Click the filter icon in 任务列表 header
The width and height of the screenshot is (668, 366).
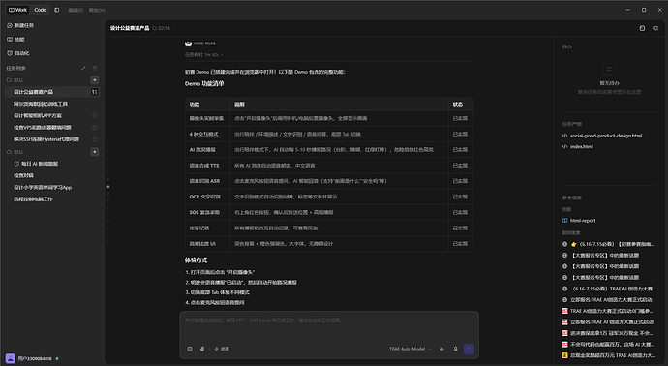(x=95, y=68)
